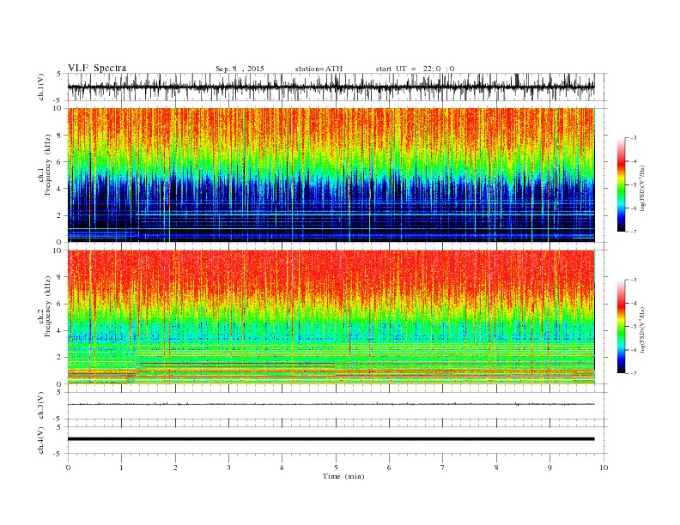
Task: Click the time-axis tick label '9'
Action: coord(549,468)
